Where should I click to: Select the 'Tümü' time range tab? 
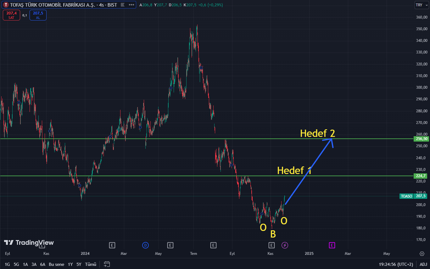(x=91, y=264)
